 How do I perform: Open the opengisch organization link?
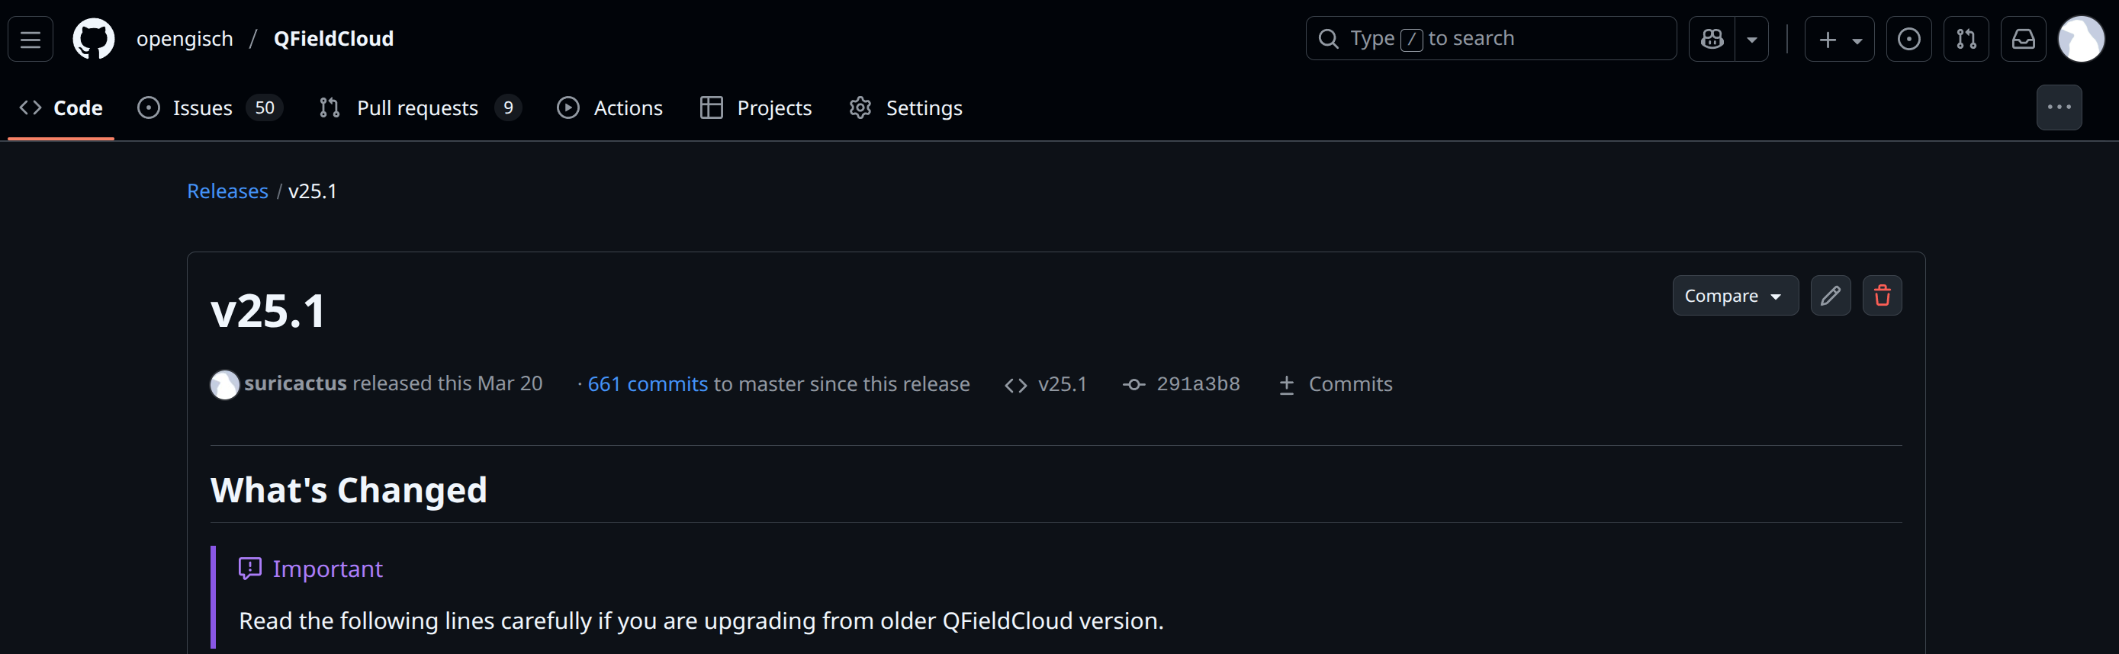point(185,39)
